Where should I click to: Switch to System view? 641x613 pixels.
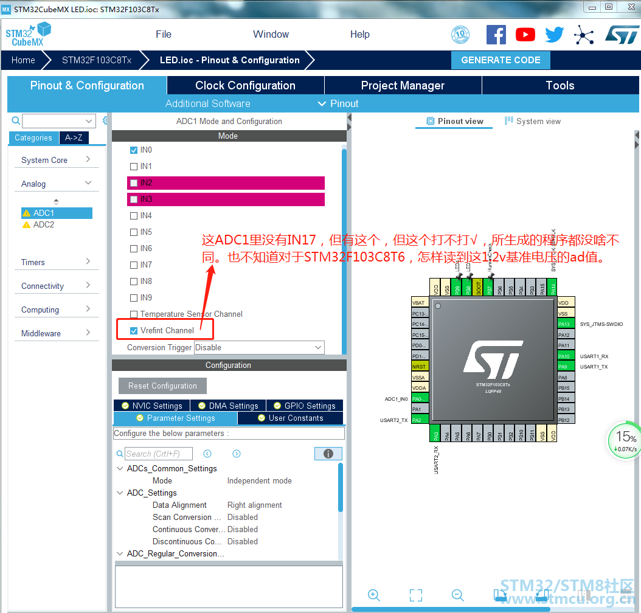(533, 121)
